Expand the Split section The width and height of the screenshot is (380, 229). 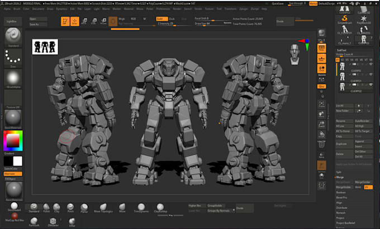(x=339, y=172)
